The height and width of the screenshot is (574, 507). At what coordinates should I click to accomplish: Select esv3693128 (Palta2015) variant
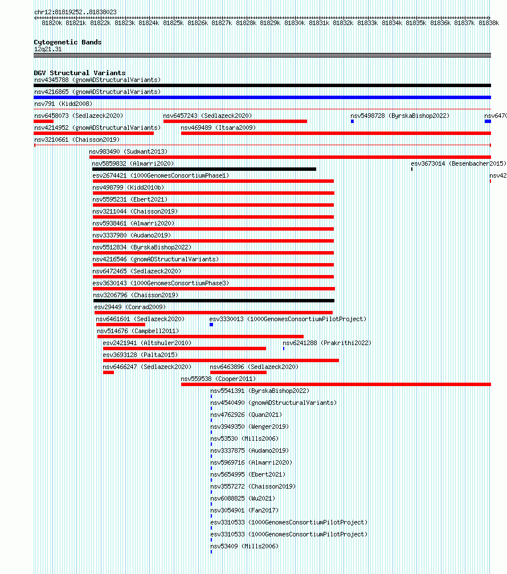(x=140, y=355)
